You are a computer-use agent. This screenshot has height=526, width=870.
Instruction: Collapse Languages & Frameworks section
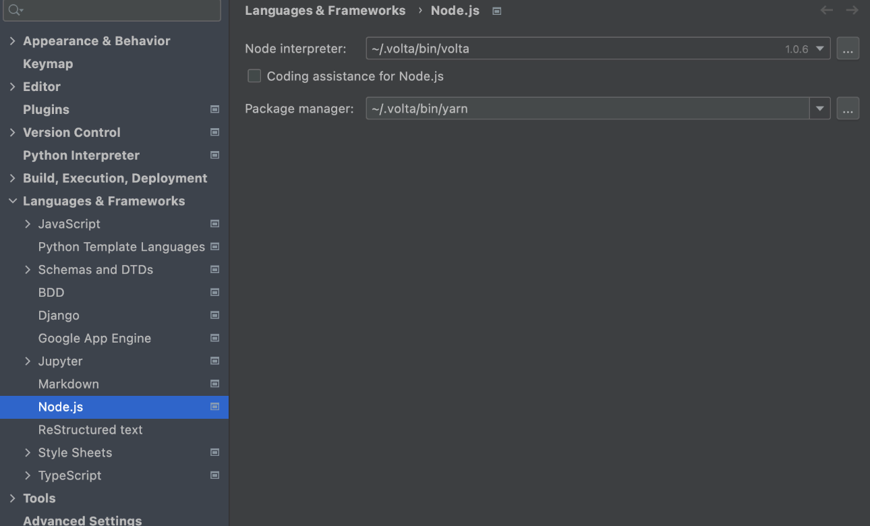click(x=12, y=201)
